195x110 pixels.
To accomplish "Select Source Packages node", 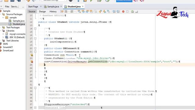I will tap(14, 14).
